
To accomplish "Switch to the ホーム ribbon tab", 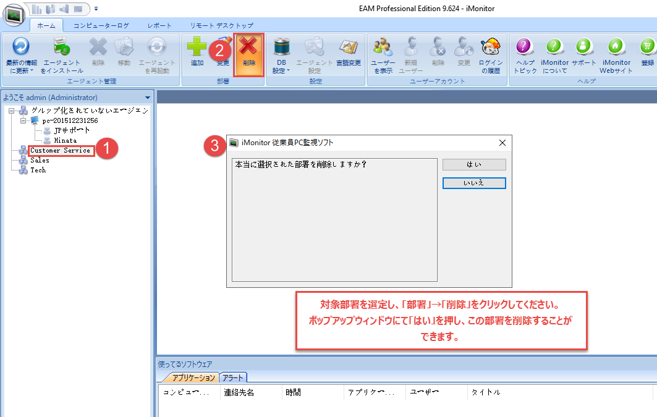I will tap(46, 25).
